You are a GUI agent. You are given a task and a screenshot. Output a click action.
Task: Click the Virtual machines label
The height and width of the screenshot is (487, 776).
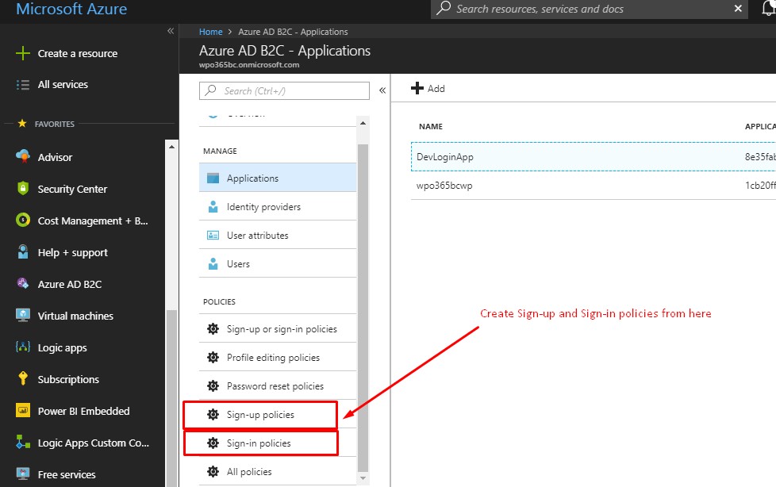[75, 316]
